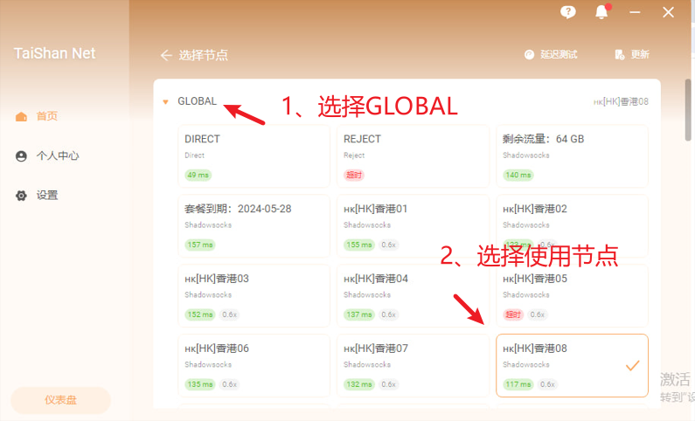Screen dimensions: 695x421
Task: Minimize the TaiShan Net window
Action: point(634,12)
